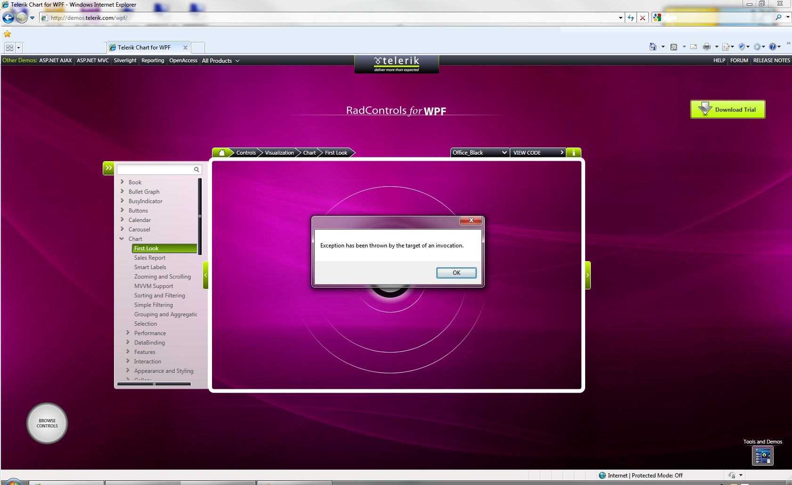Close the Telerik Chart for WPF tab
792x485 pixels.
pyautogui.click(x=185, y=48)
